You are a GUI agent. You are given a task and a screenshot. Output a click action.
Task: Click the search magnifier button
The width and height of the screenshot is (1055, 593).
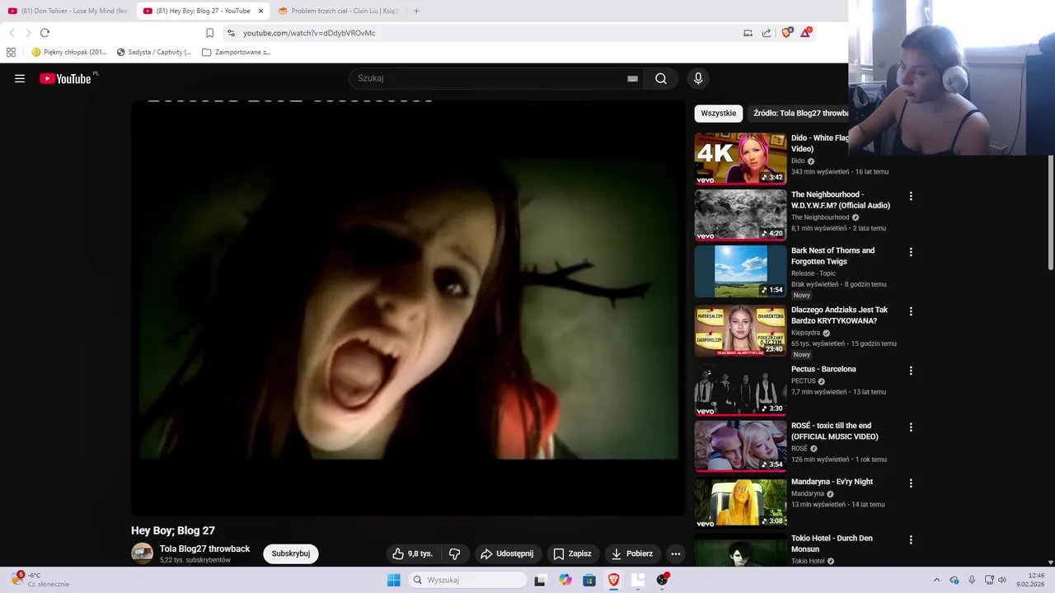[661, 78]
